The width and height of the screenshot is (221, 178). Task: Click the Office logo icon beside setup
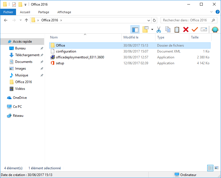tap(53, 63)
